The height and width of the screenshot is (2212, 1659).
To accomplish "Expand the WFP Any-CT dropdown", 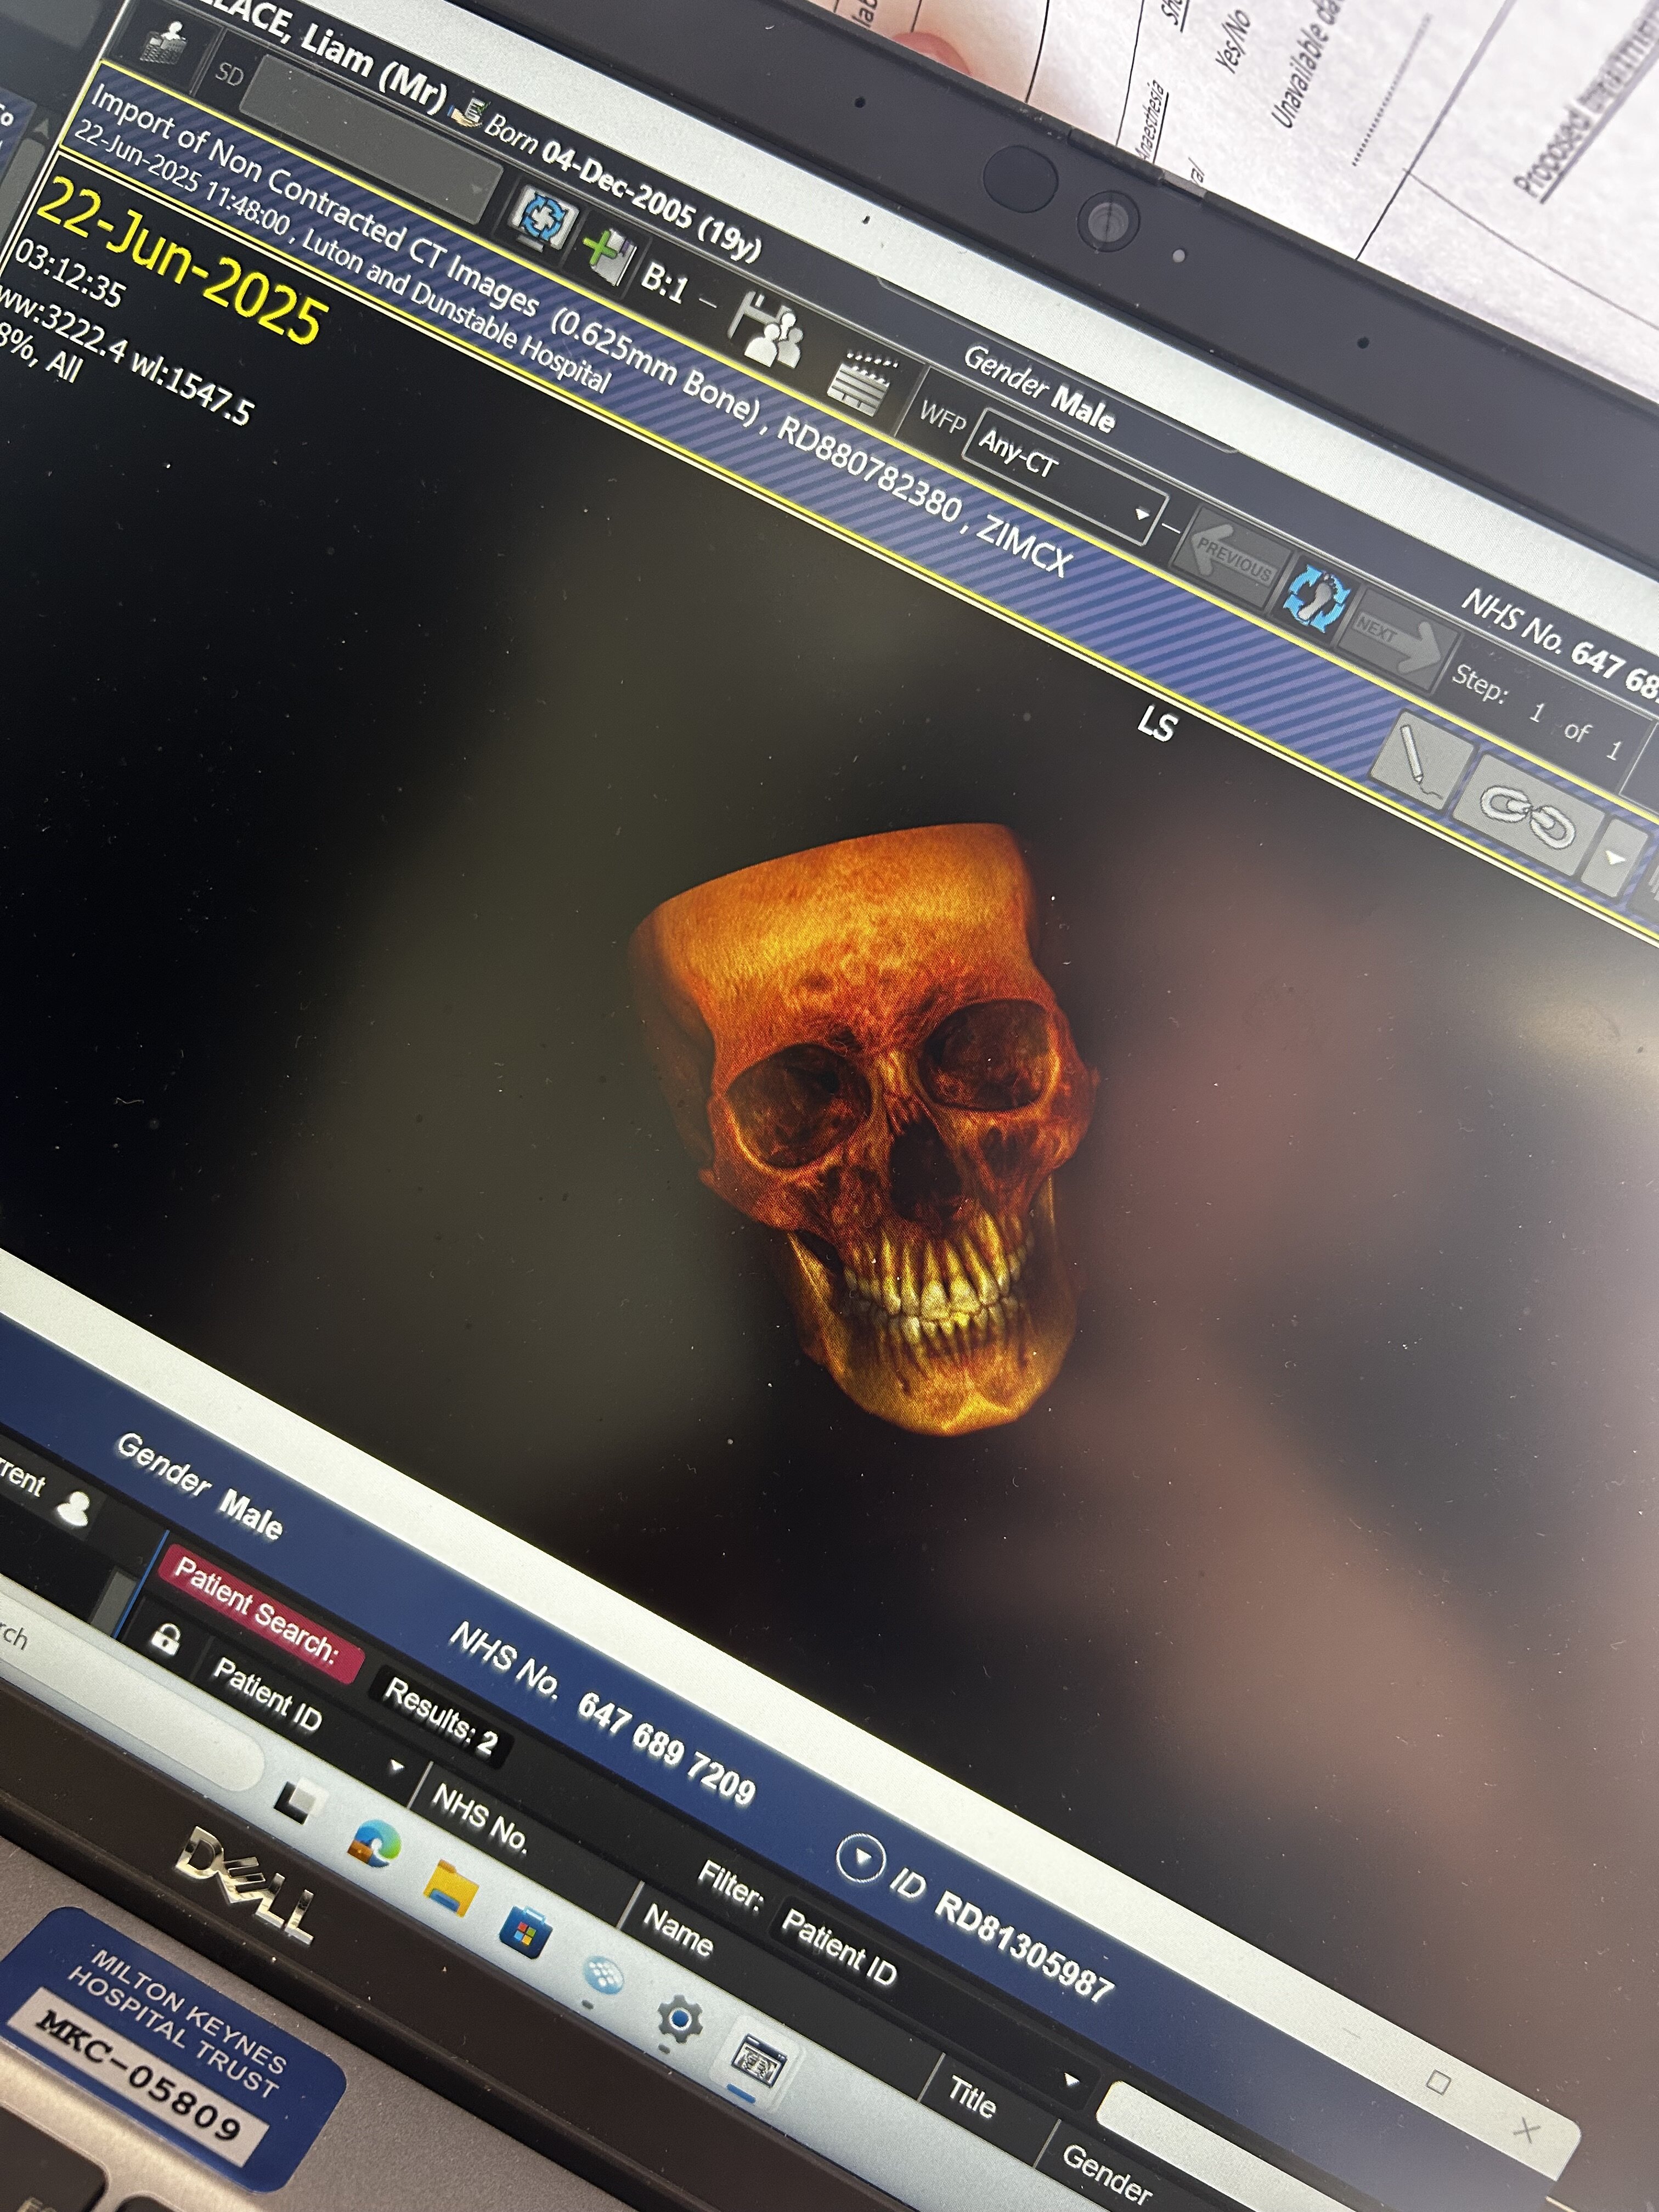I will click(x=1142, y=515).
